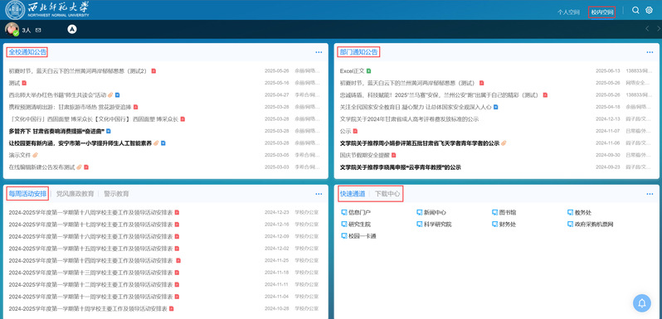Open 第十七周学校主要工作及领导活动安排表

[90, 224]
